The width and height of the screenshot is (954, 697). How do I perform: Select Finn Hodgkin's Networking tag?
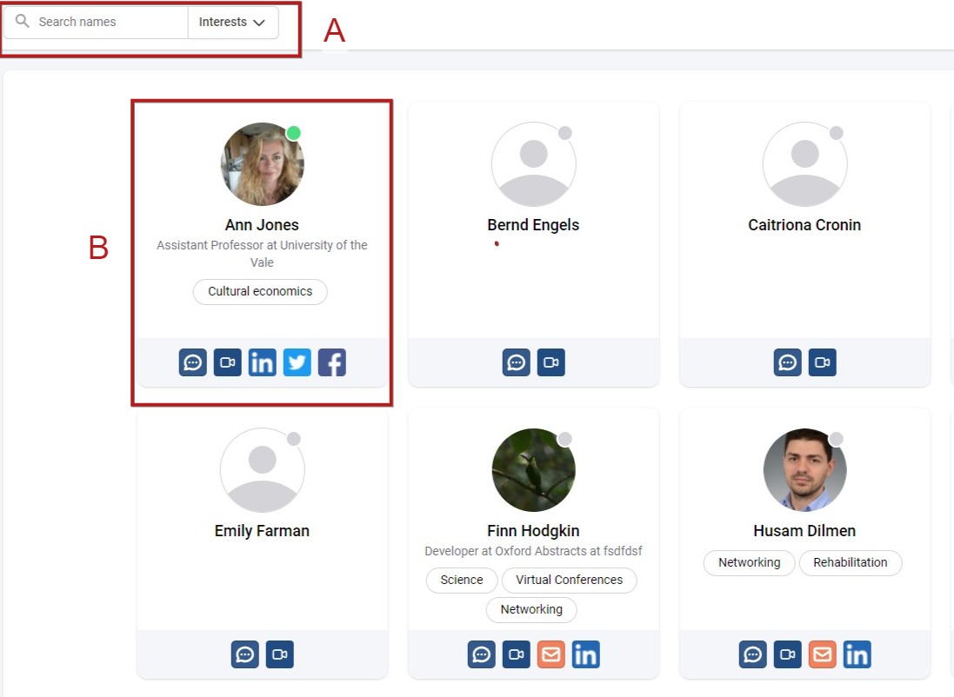tap(531, 609)
